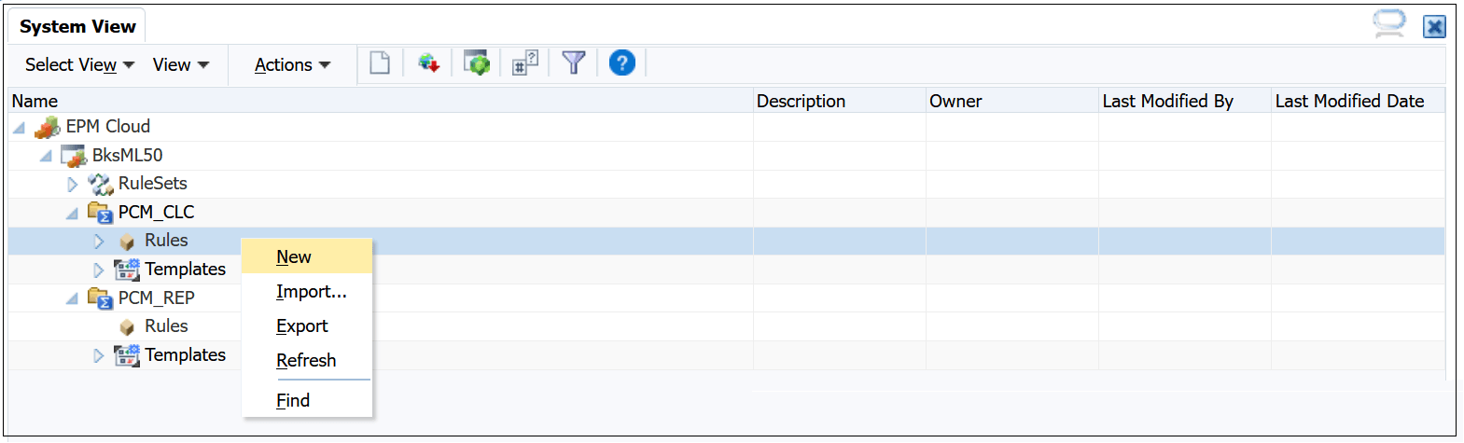Click the Name column header

(381, 101)
